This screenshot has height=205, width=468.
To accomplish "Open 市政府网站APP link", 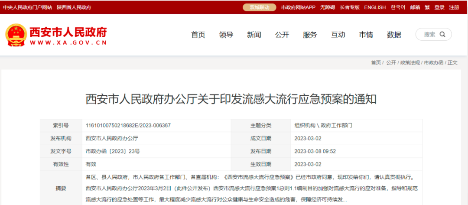I will [x=298, y=7].
